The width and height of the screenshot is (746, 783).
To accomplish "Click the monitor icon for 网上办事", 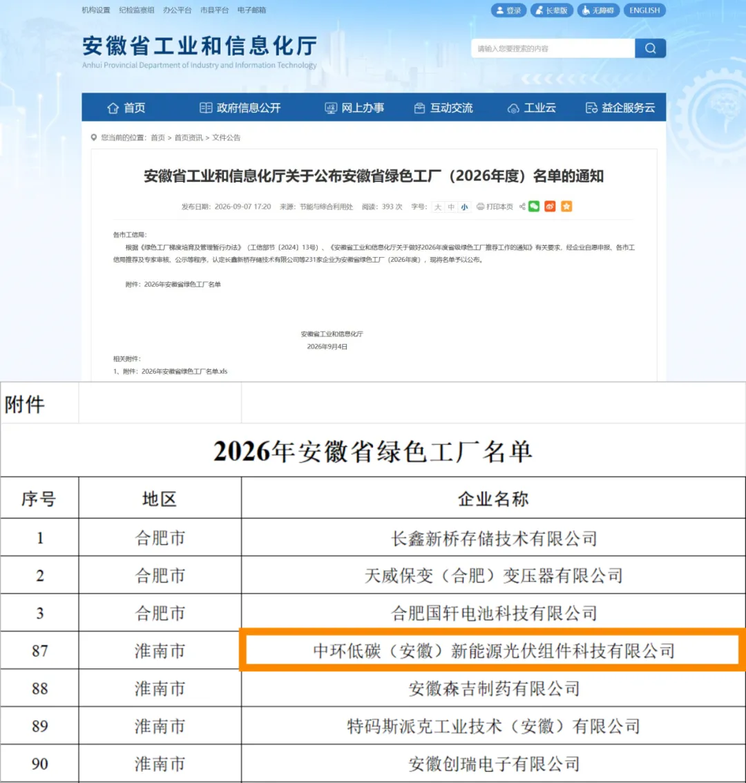I will click(x=330, y=108).
